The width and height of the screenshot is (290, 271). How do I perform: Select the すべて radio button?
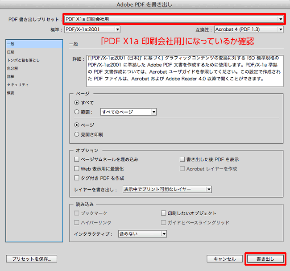point(77,102)
